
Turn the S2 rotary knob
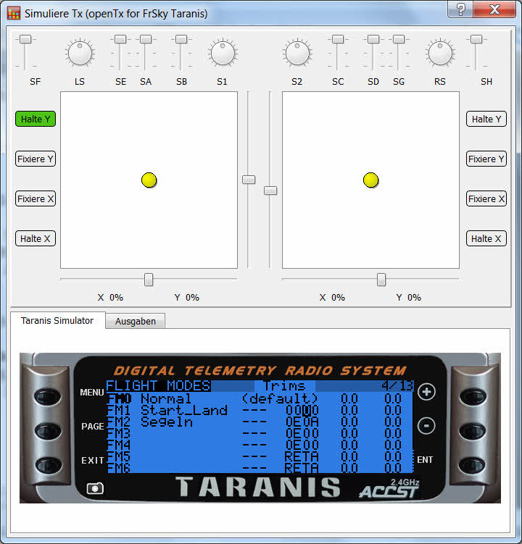tap(297, 53)
